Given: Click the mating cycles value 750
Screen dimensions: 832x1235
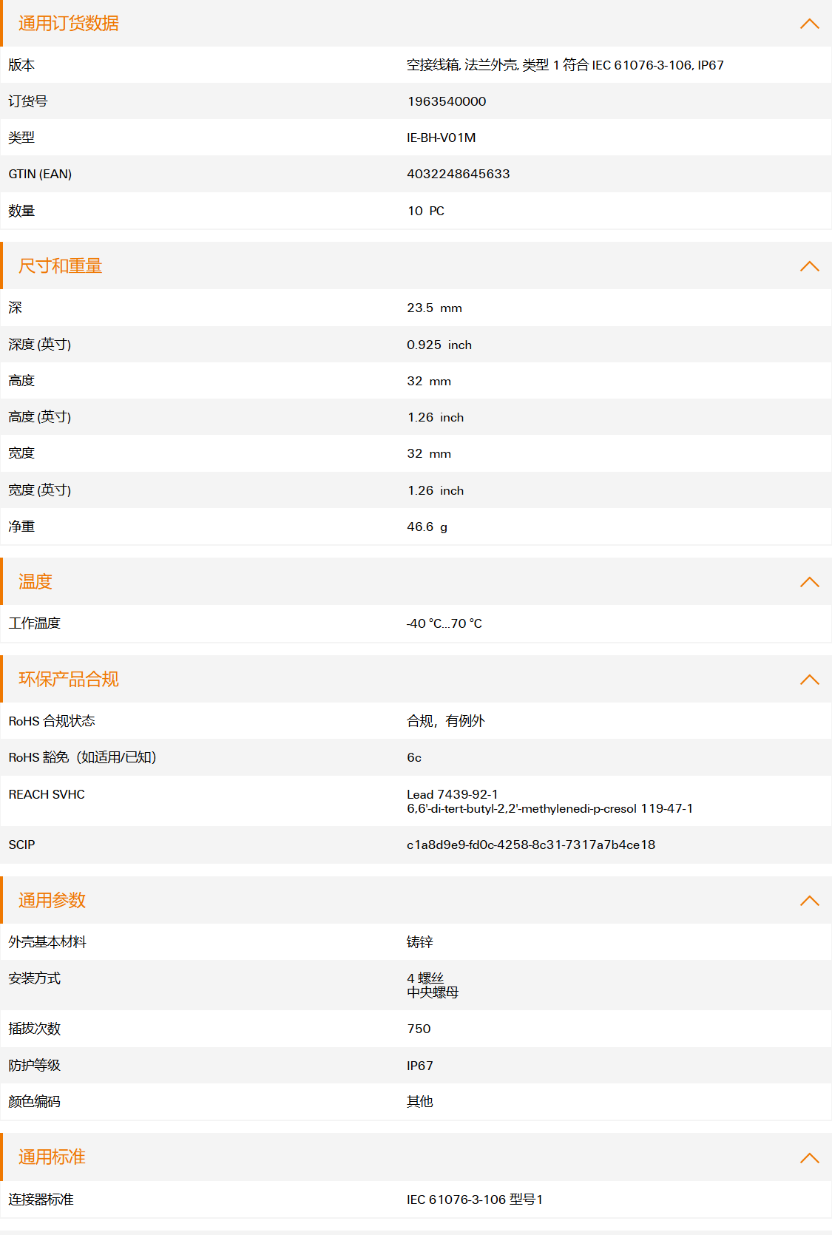Looking at the screenshot, I should point(419,1029).
